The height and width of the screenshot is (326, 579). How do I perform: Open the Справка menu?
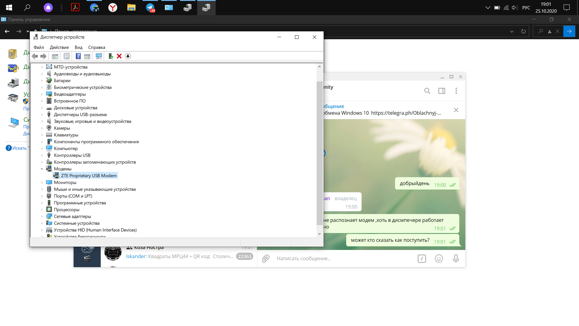(96, 47)
